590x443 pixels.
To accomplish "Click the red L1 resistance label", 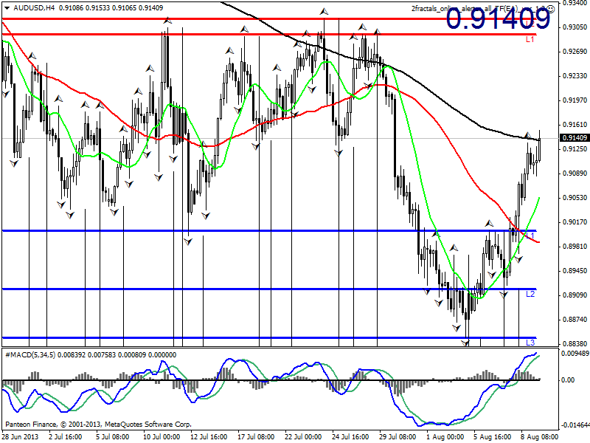I will pyautogui.click(x=530, y=38).
